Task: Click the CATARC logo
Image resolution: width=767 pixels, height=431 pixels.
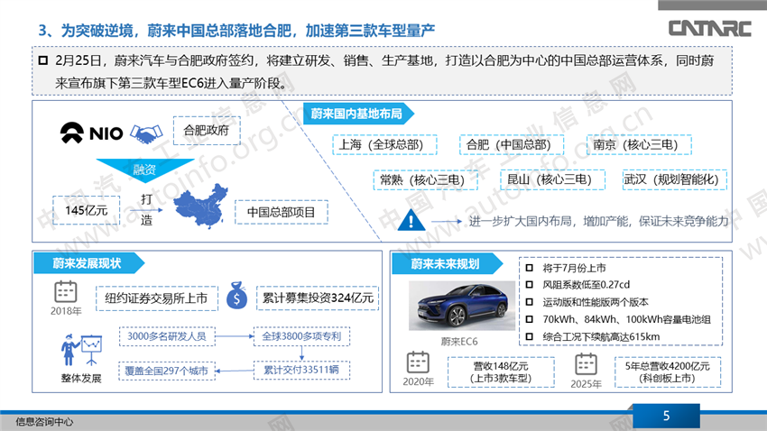Action: click(709, 28)
